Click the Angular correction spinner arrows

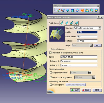pos(90,72)
